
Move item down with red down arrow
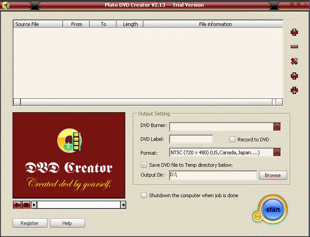(x=294, y=90)
